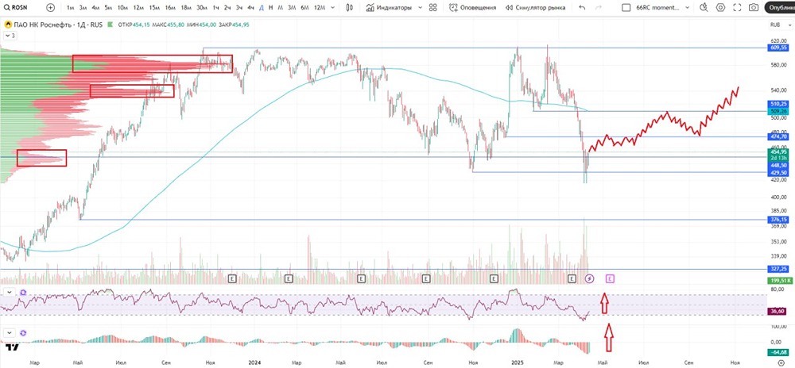Click the 474,70 price level label
The width and height of the screenshot is (795, 368).
(x=780, y=136)
